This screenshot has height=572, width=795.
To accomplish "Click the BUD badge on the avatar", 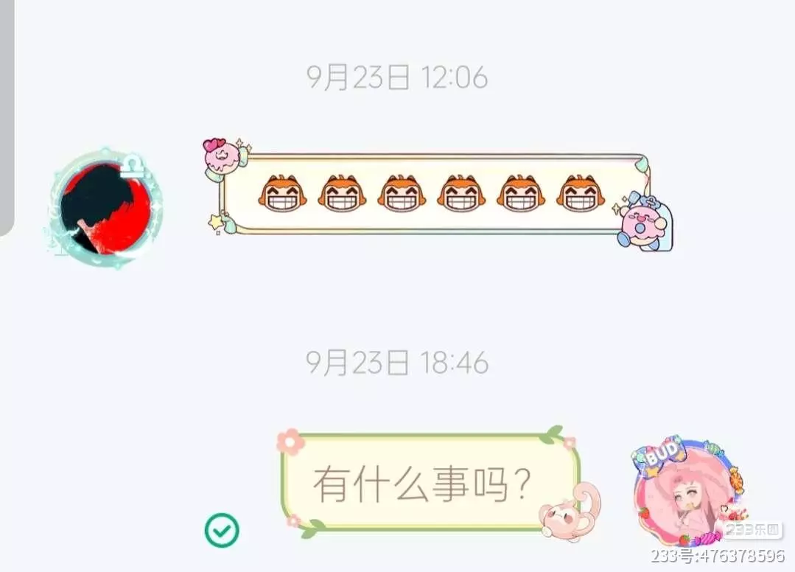I will coord(659,453).
